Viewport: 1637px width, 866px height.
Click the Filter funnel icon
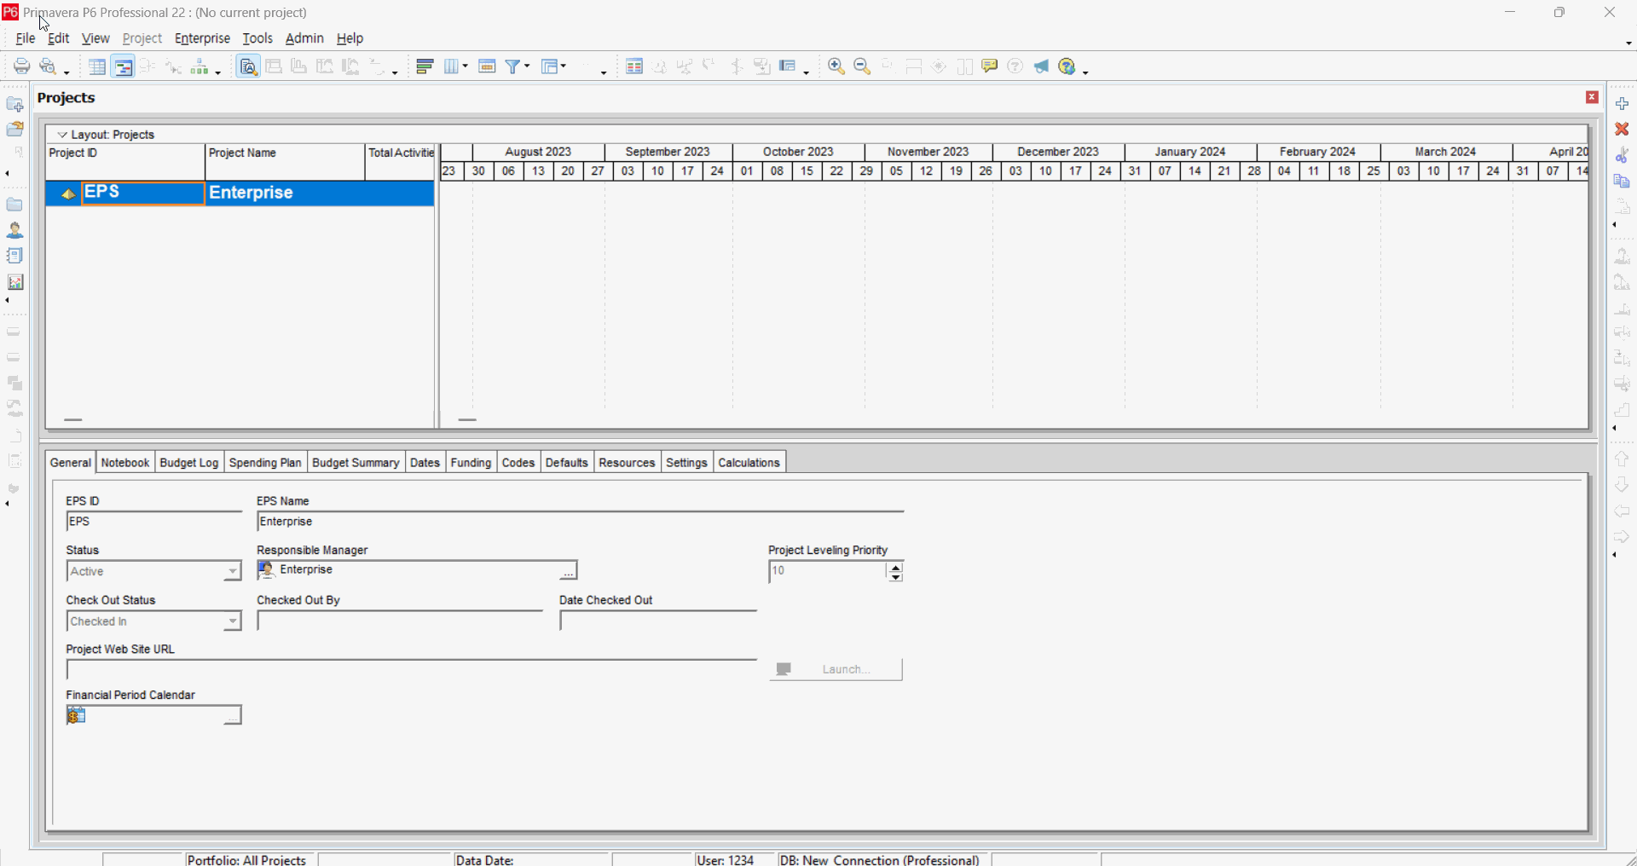tap(513, 66)
